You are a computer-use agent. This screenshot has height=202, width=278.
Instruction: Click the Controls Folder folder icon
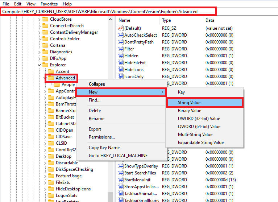pyautogui.click(x=45, y=39)
